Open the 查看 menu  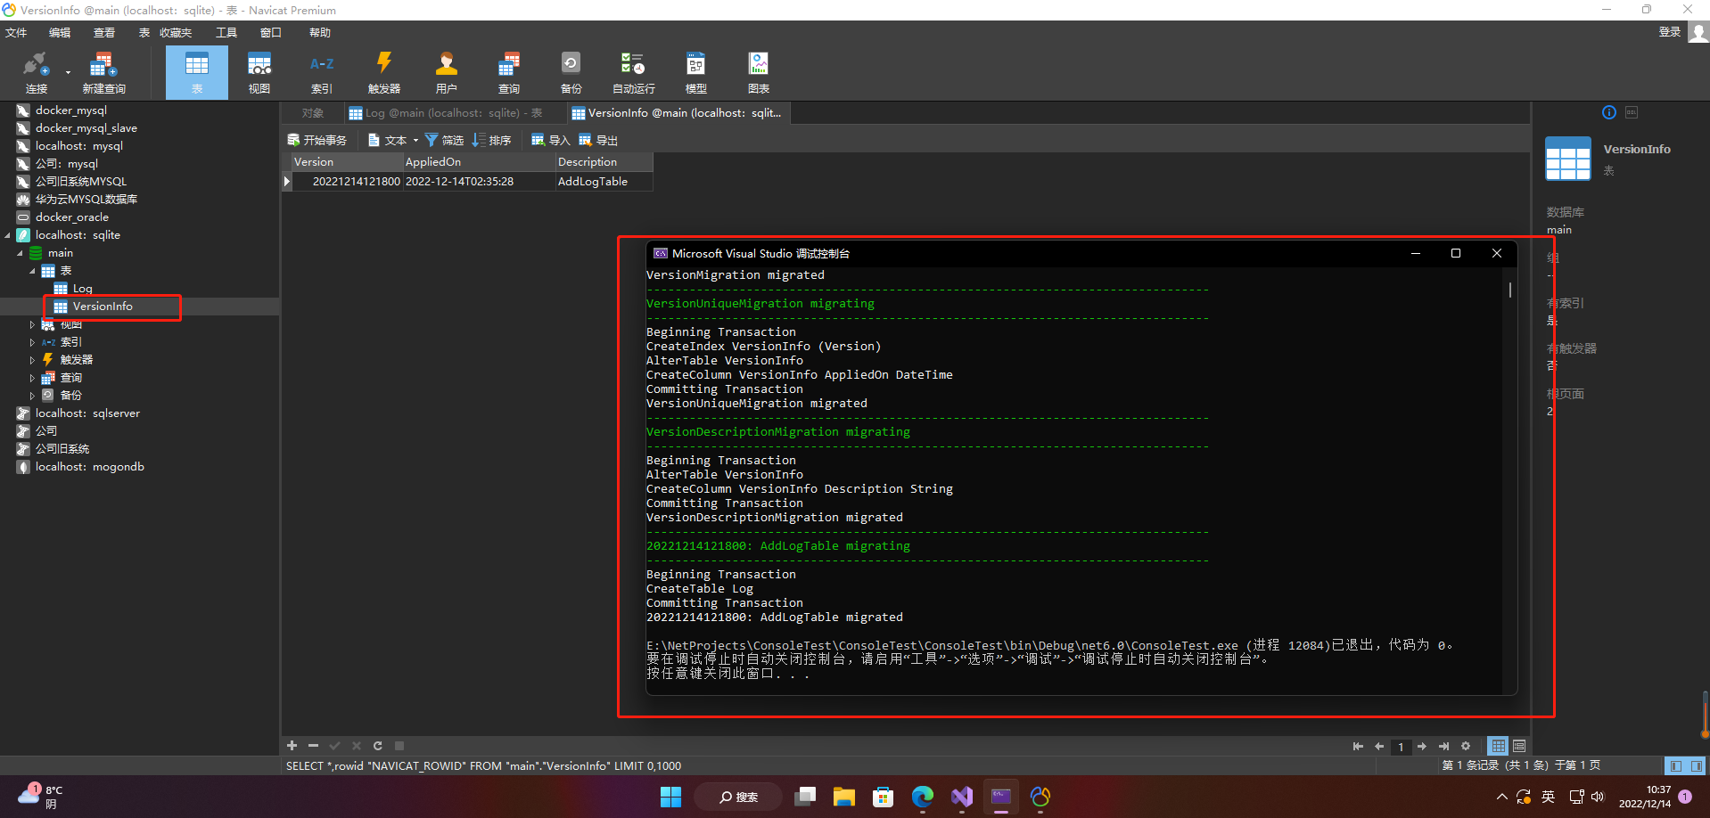(104, 33)
